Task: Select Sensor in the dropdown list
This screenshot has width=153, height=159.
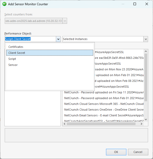Action: point(50,65)
